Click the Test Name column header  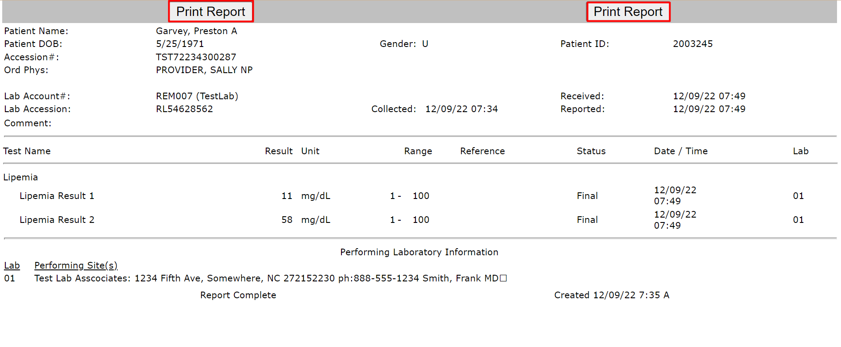[x=27, y=151]
